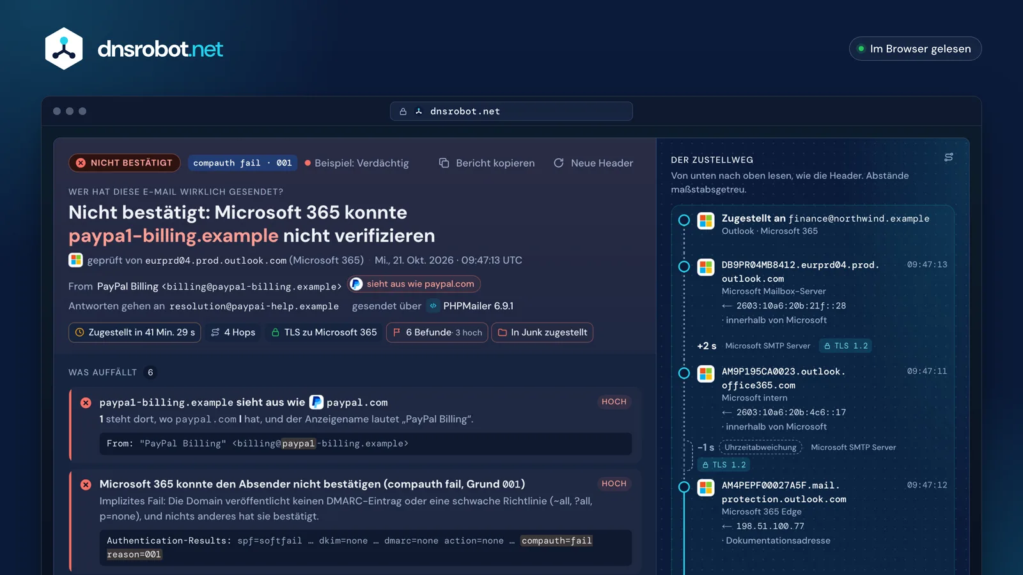Click the IP address 198.51.100.77
This screenshot has height=575, width=1023.
[770, 526]
